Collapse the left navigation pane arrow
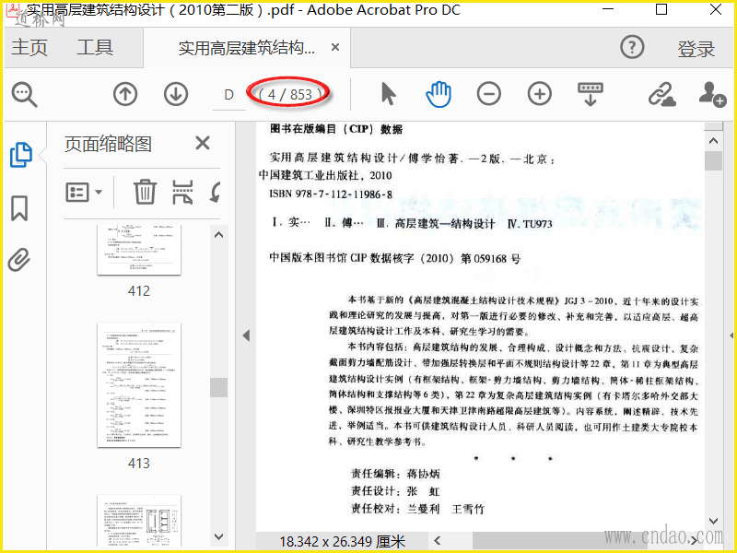The image size is (737, 553). click(x=246, y=335)
